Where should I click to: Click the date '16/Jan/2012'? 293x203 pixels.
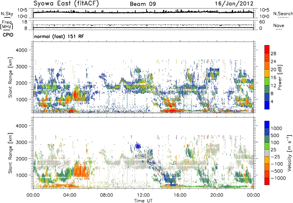coord(234,4)
